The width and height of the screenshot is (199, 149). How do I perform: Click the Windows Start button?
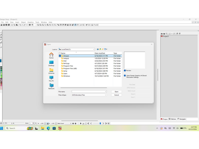coord(2,128)
